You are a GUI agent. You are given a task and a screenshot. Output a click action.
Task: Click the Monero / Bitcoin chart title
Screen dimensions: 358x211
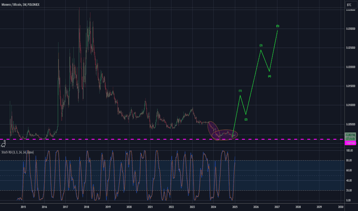coord(20,5)
